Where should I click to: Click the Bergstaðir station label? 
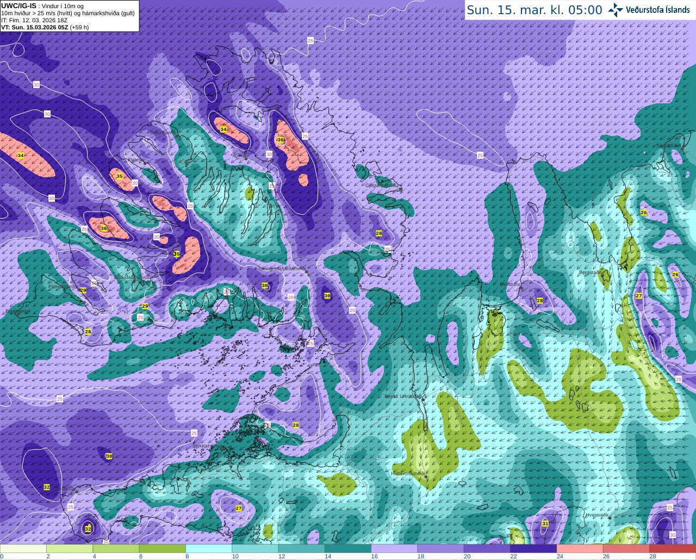point(589,272)
